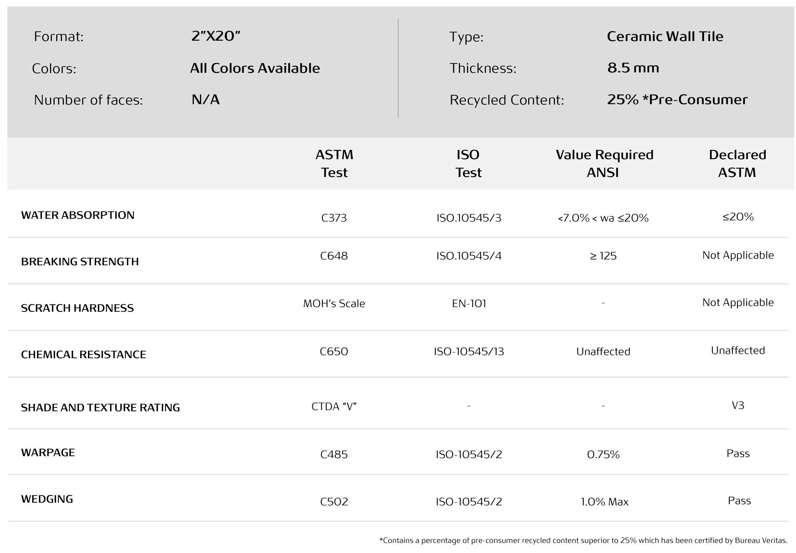
Task: Click the C648 ASTM test code
Action: (334, 256)
